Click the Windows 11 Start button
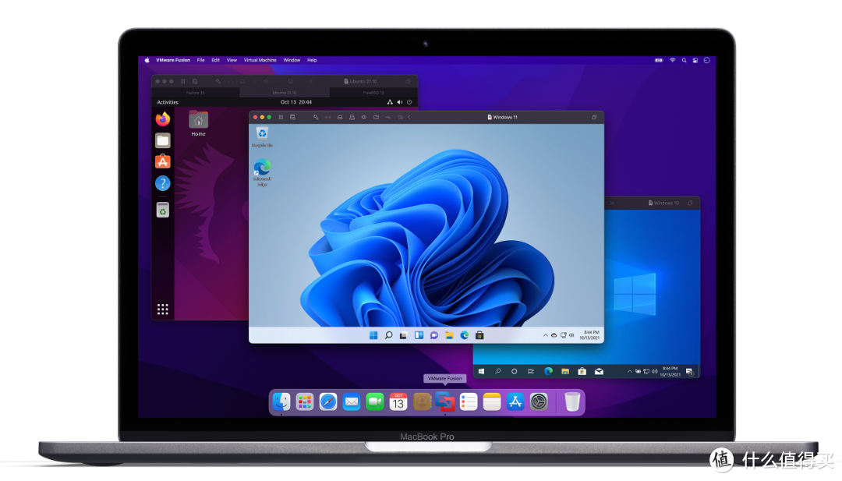 click(x=373, y=335)
